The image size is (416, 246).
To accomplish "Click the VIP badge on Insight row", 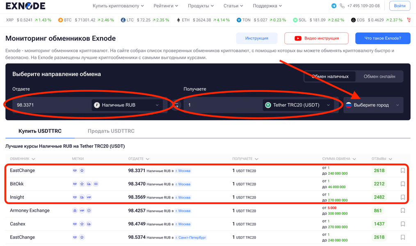I will 89,197.
